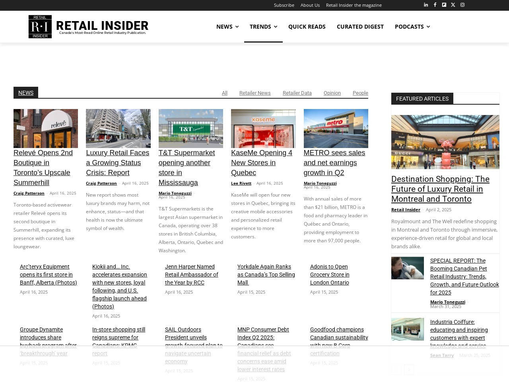Click the NEWS section heading
The height and width of the screenshot is (382, 509).
[x=26, y=93]
